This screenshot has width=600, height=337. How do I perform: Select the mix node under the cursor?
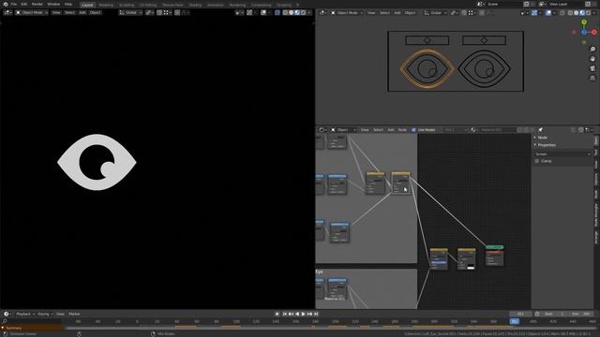(x=400, y=183)
